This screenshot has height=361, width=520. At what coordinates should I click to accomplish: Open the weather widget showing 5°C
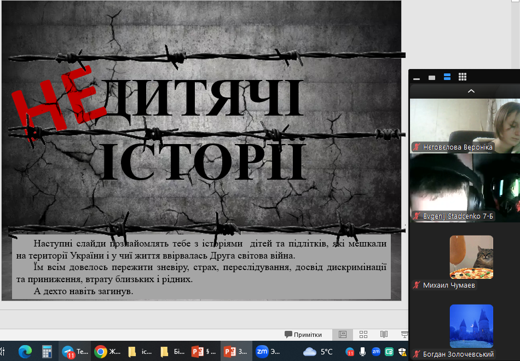(318, 351)
